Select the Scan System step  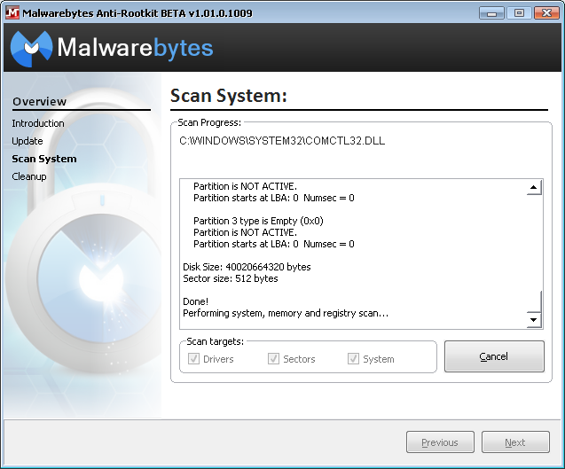click(x=44, y=159)
